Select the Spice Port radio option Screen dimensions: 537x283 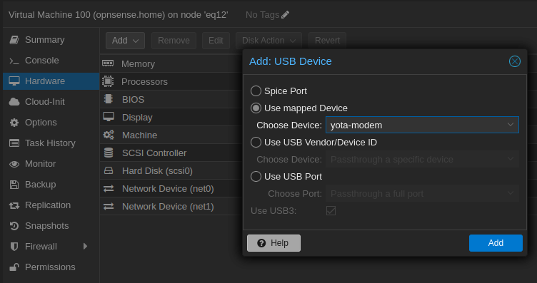click(256, 91)
